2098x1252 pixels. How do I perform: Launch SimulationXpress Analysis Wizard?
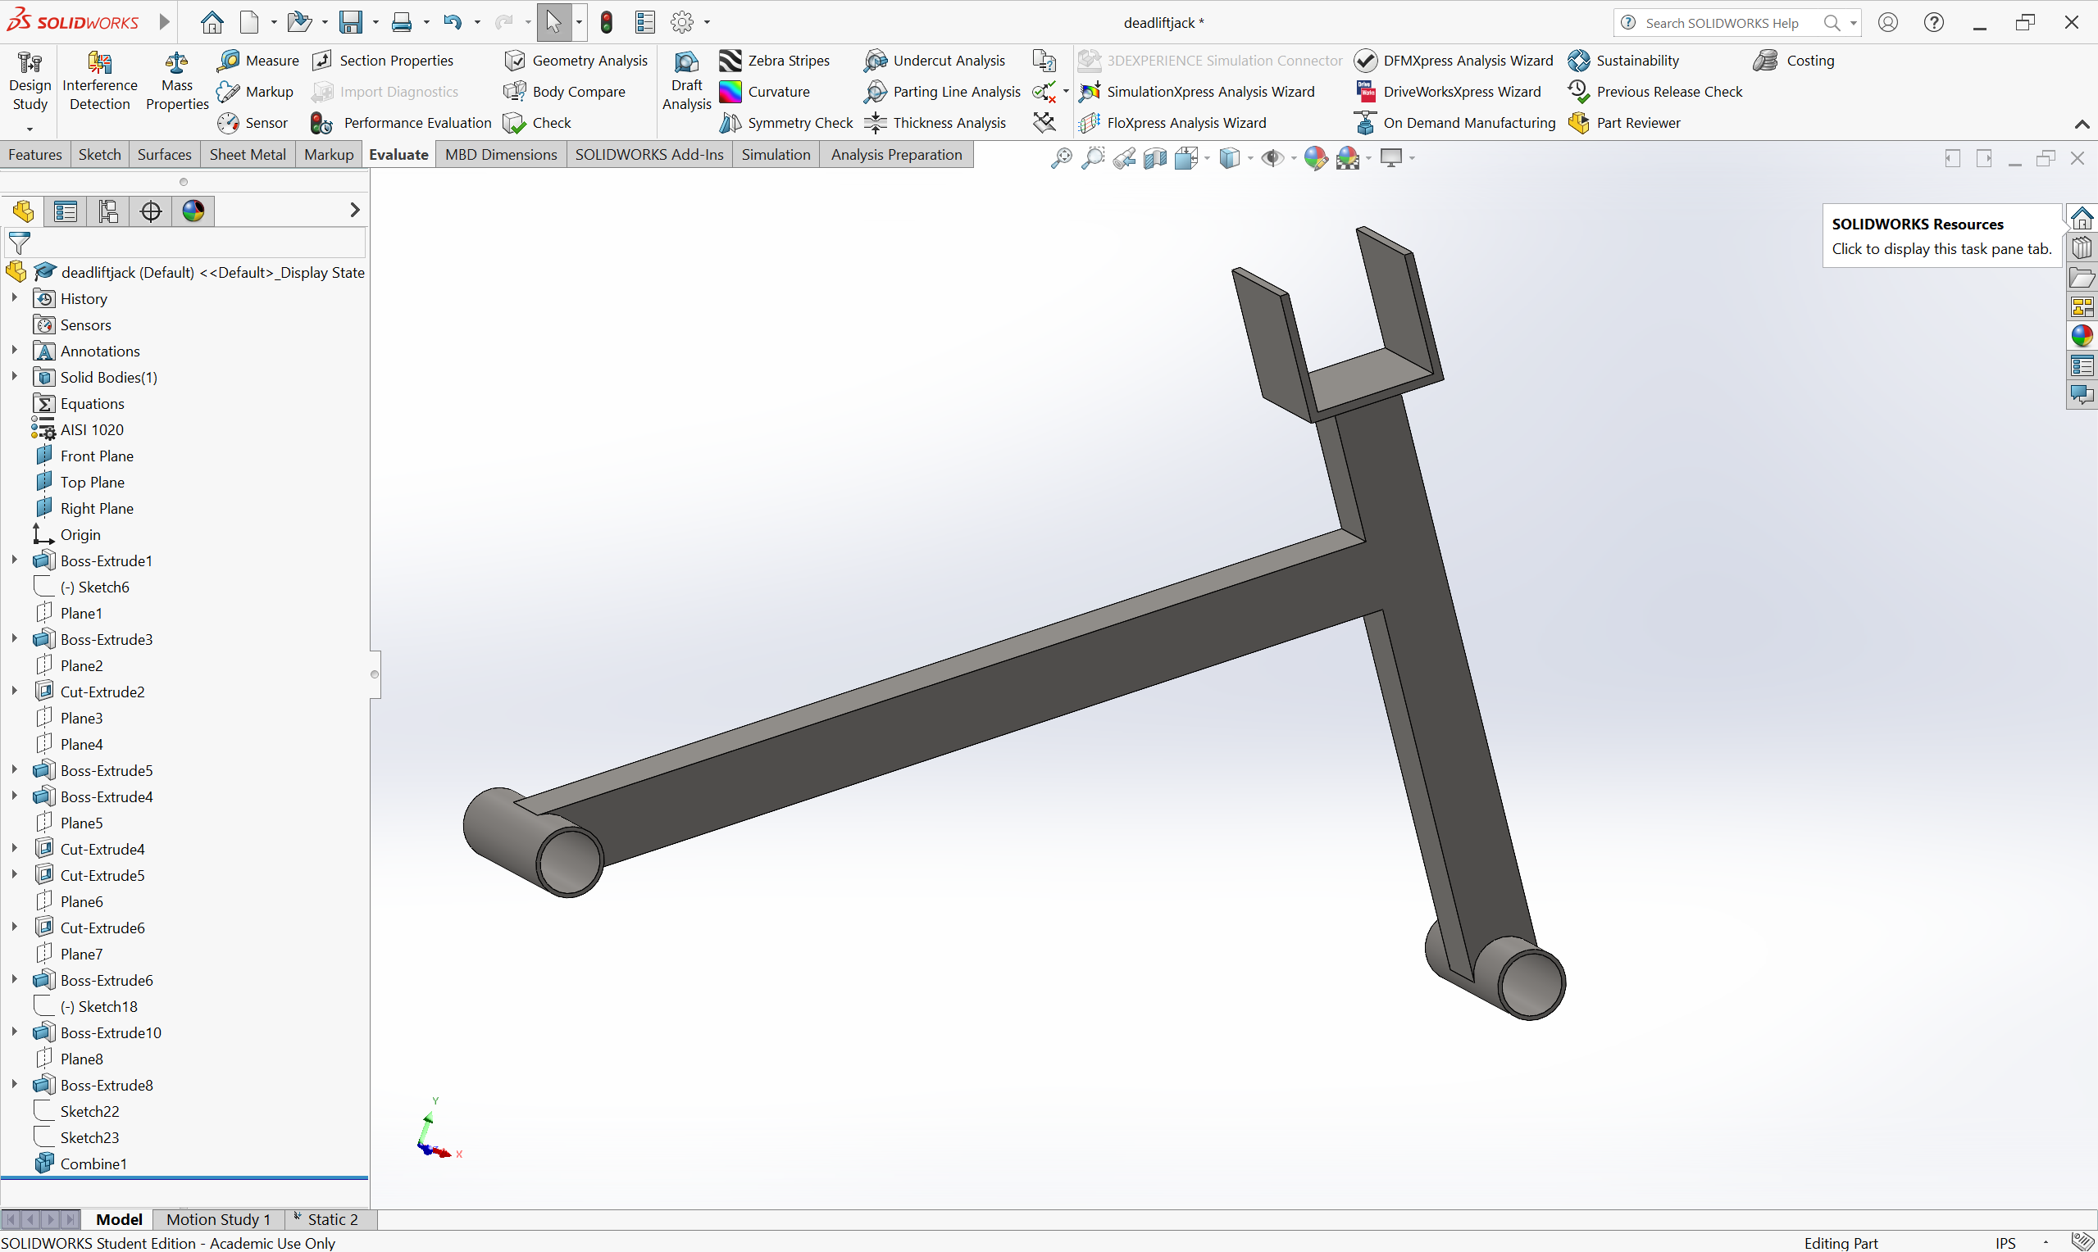(x=1197, y=91)
